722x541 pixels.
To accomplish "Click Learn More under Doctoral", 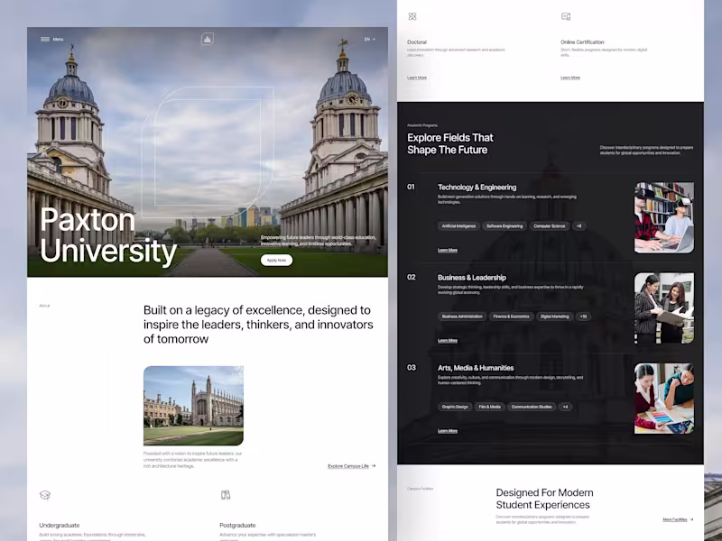I will (417, 78).
